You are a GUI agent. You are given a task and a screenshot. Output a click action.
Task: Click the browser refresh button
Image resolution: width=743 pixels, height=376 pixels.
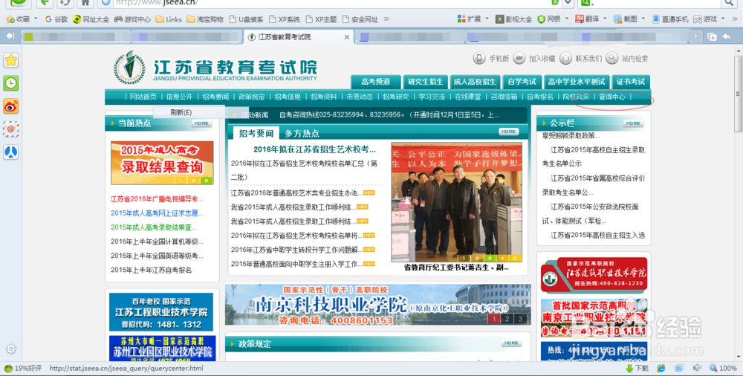tap(65, 3)
